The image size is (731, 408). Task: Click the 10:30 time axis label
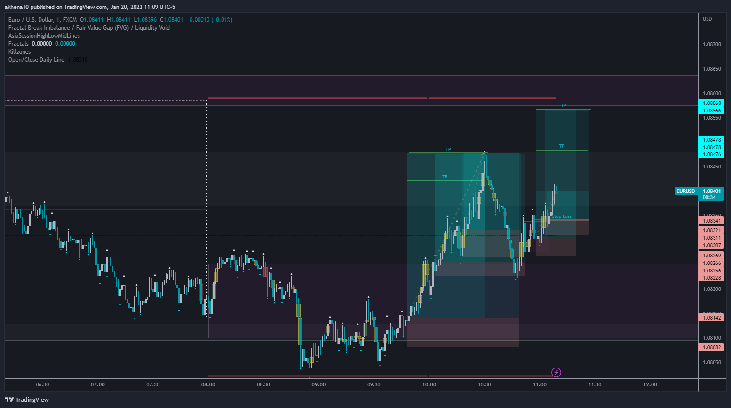(x=485, y=384)
